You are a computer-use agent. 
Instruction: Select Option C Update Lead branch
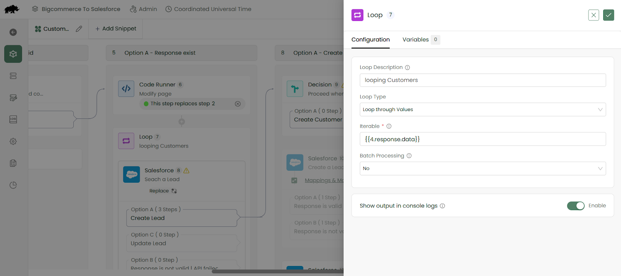coord(182,243)
